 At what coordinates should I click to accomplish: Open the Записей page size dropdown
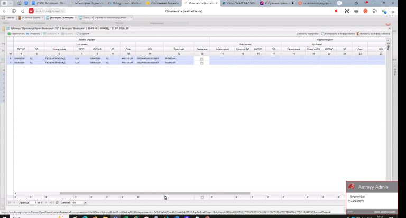tap(85, 203)
